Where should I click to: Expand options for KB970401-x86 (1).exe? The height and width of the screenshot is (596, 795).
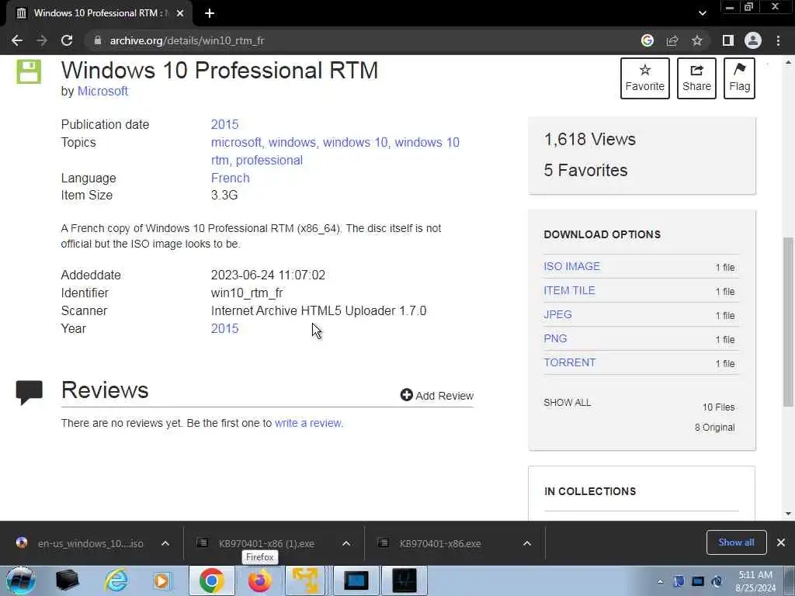(346, 543)
